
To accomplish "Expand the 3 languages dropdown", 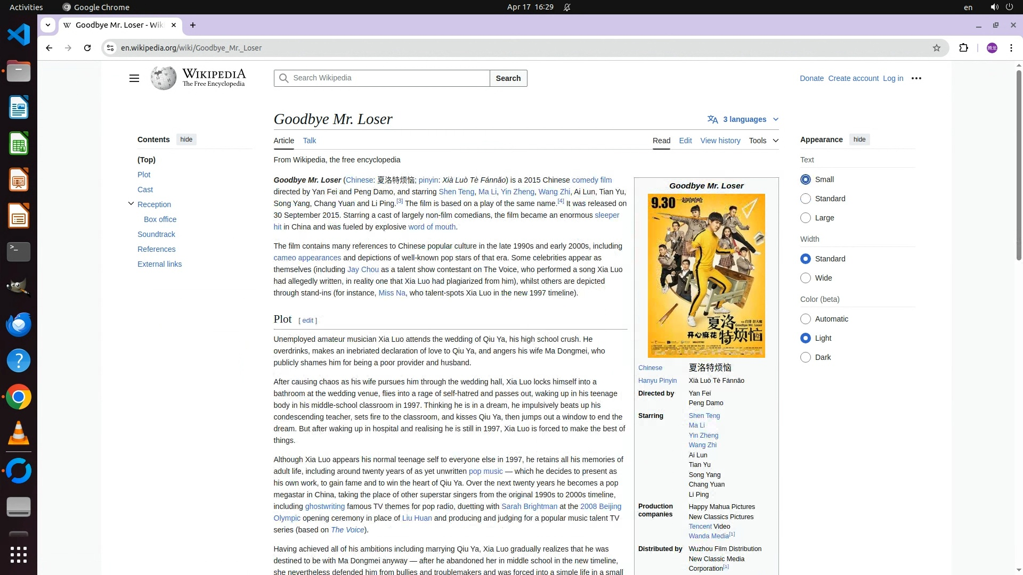I will (744, 119).
